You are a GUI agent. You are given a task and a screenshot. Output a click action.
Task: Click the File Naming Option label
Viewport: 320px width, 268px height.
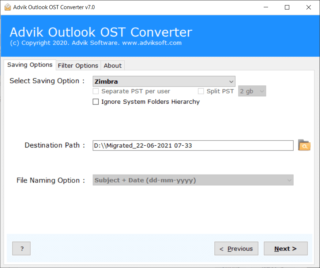(x=50, y=180)
